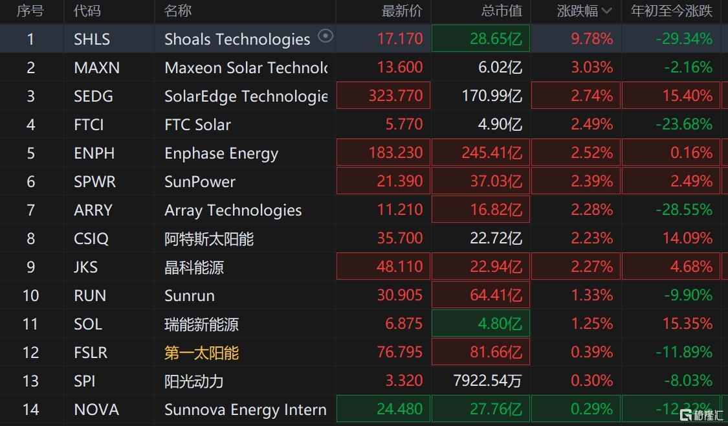Click the latest price 6.875
Screen dimensions: 728x426
[x=404, y=324]
